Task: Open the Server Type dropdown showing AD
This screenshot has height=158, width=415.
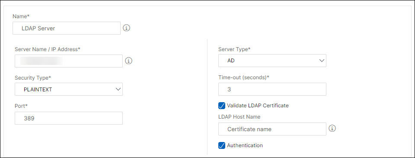Action: tap(272, 61)
